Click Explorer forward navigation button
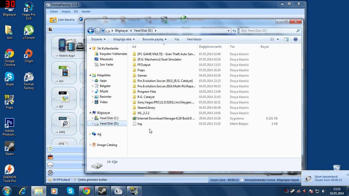The width and height of the screenshot is (349, 196). (98, 31)
